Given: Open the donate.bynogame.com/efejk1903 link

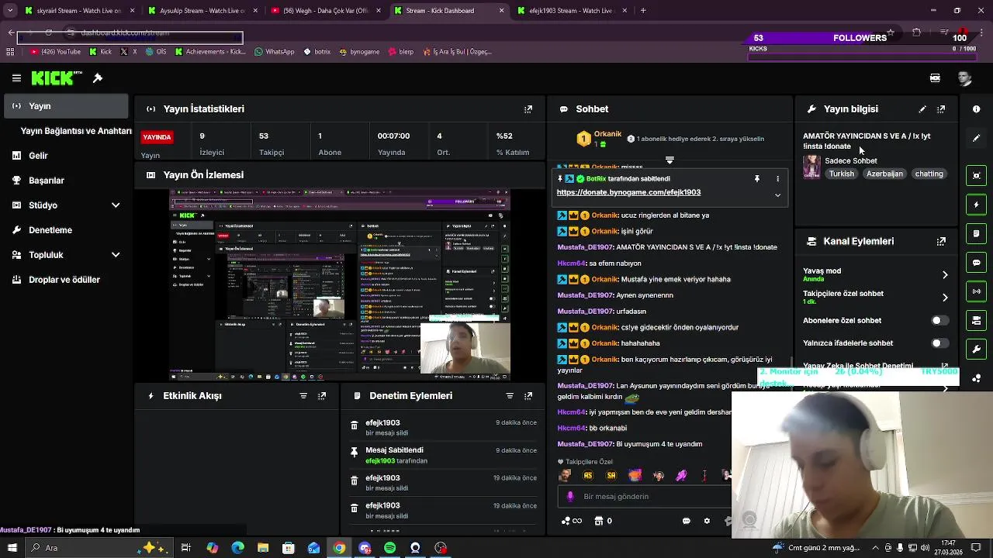Looking at the screenshot, I should [x=628, y=192].
